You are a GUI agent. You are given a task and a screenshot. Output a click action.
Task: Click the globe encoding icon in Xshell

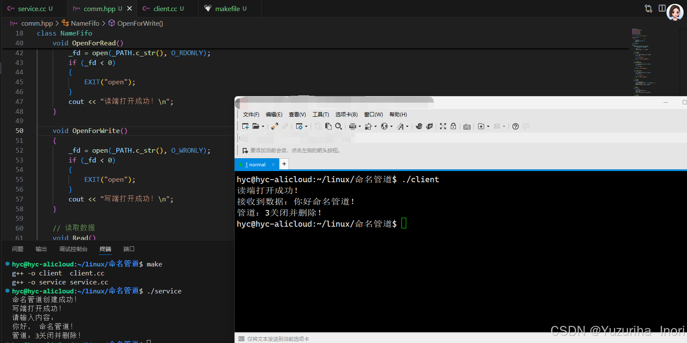pos(384,126)
